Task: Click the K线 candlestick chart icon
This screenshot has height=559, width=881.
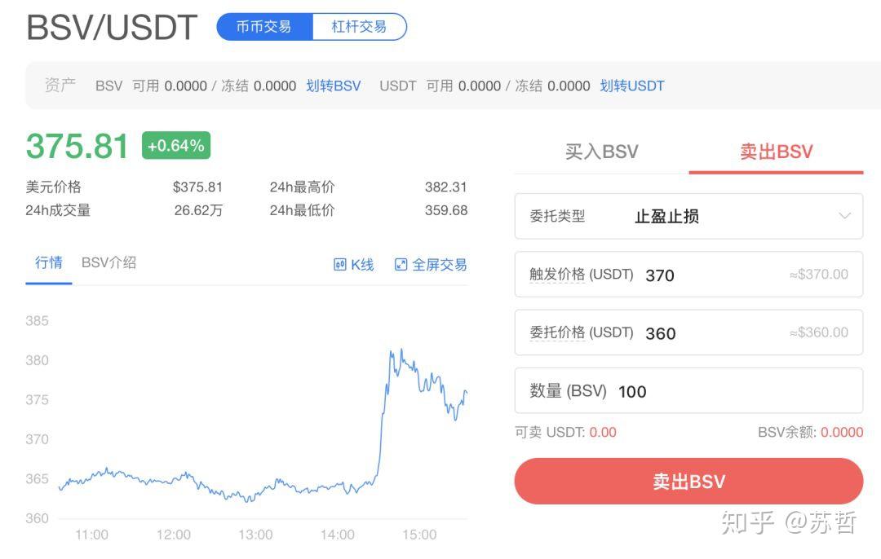Action: (x=340, y=265)
